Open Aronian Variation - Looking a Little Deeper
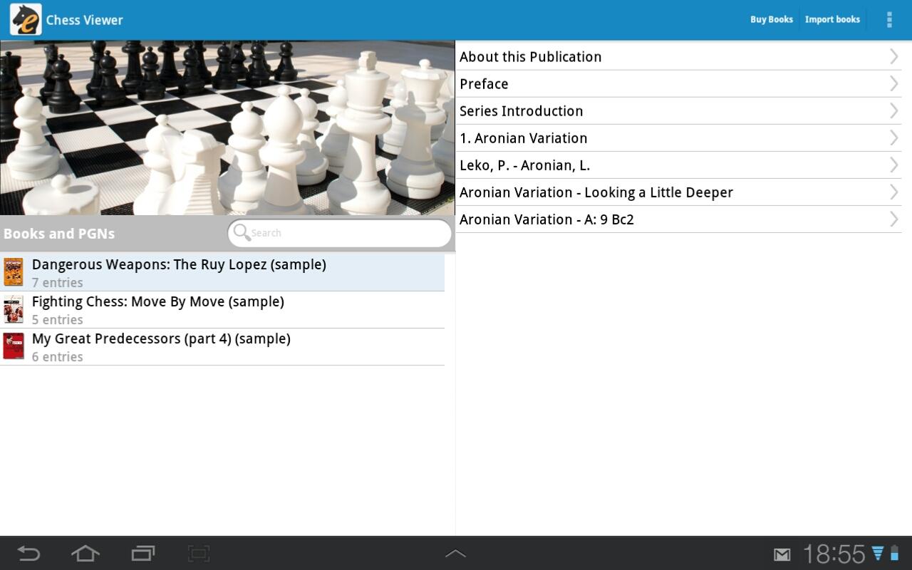The image size is (912, 570). 678,192
